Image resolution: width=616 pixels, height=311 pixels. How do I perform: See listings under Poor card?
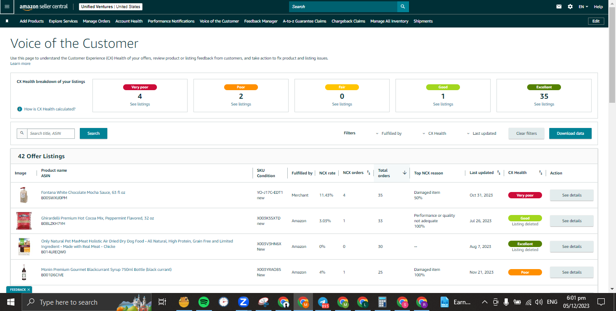tap(241, 104)
